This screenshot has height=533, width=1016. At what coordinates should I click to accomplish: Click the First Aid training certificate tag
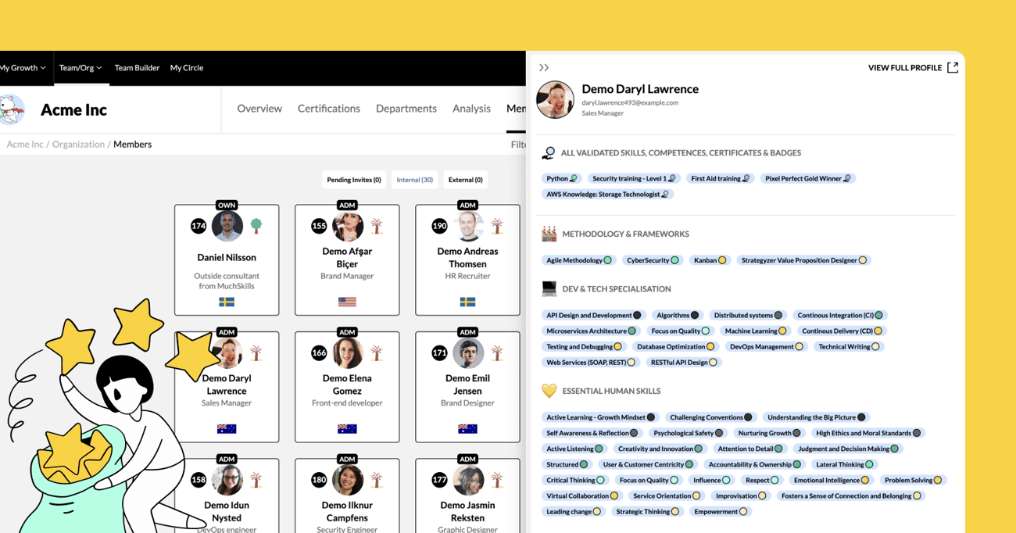tap(721, 178)
